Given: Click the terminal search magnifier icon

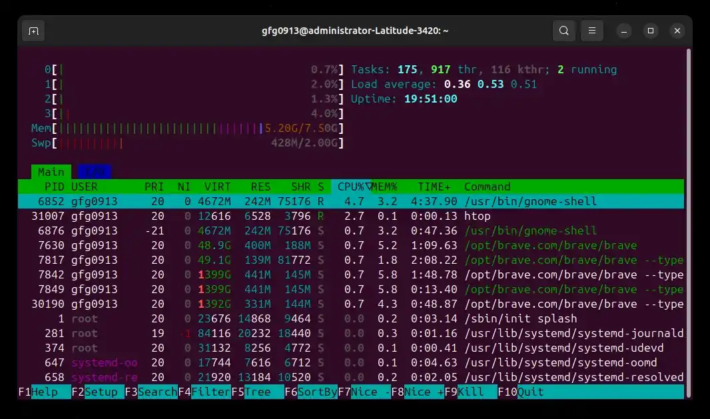Looking at the screenshot, I should click(x=563, y=31).
